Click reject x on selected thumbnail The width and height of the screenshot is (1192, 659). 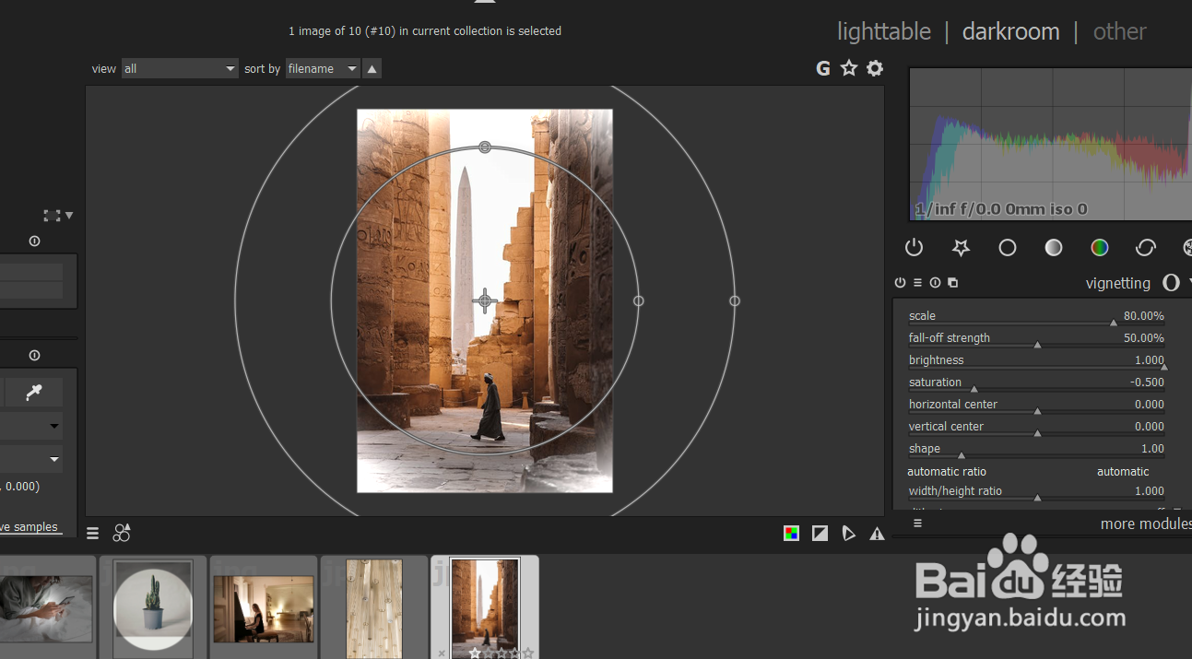442,653
